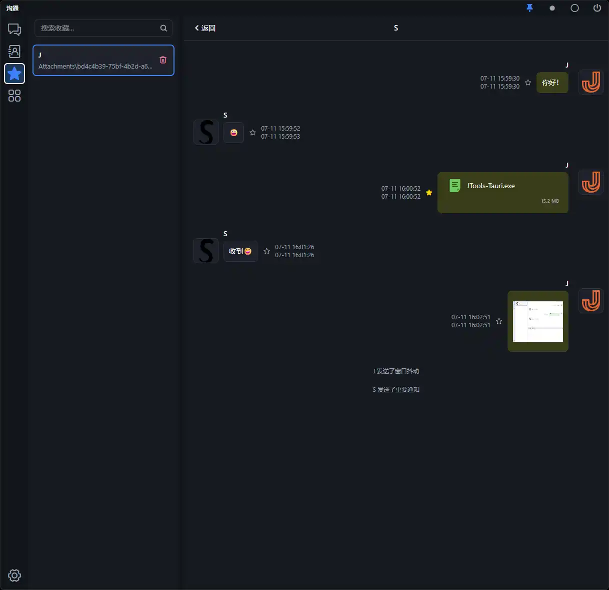Star the screenshot image message
The height and width of the screenshot is (590, 609).
(499, 321)
